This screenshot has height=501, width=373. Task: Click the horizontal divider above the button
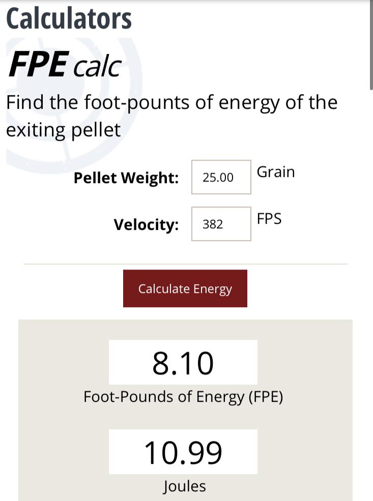[x=185, y=264]
